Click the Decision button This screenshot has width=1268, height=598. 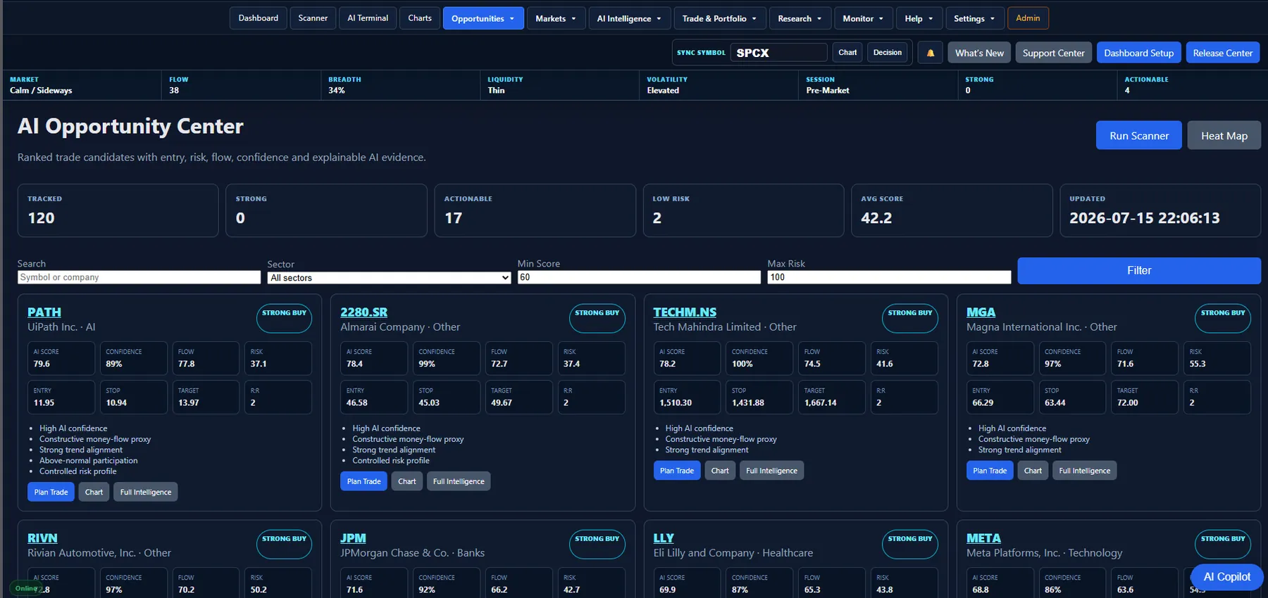click(888, 53)
